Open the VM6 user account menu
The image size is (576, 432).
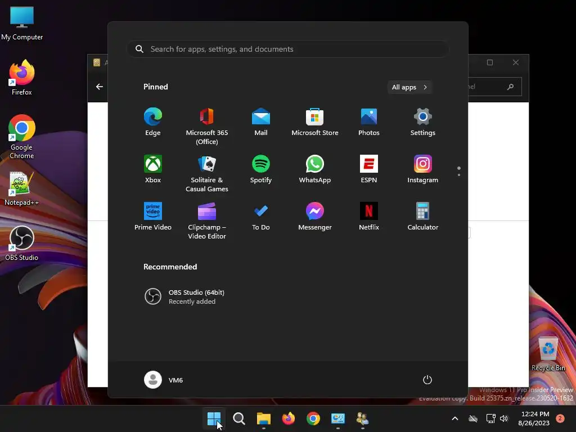[x=164, y=380]
